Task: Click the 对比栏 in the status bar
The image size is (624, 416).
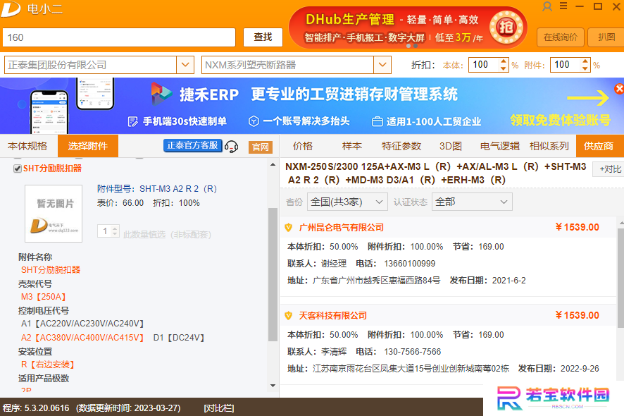Action: coord(219,408)
